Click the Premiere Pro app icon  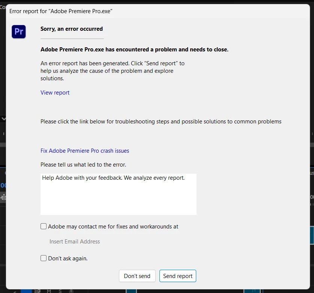click(19, 32)
